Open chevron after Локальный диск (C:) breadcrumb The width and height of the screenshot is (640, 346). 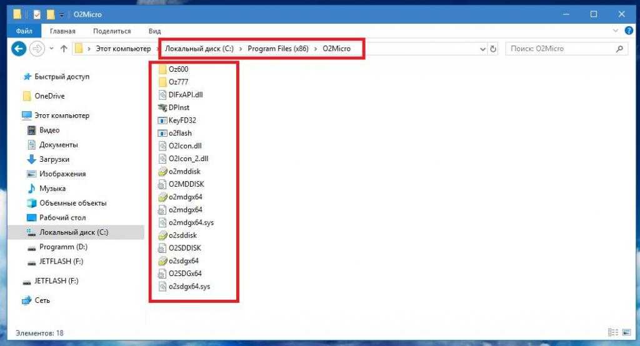241,49
